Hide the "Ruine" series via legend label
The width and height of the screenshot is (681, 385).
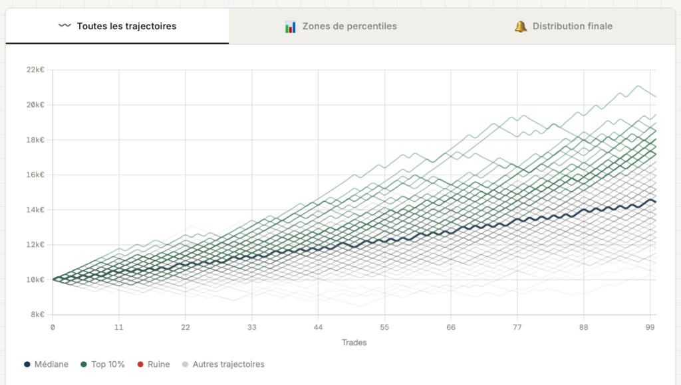159,364
